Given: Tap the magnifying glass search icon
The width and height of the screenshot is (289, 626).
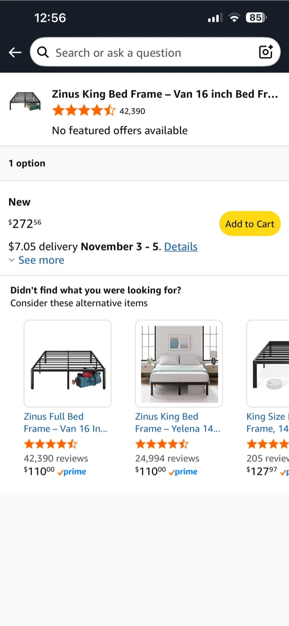Looking at the screenshot, I should (43, 53).
